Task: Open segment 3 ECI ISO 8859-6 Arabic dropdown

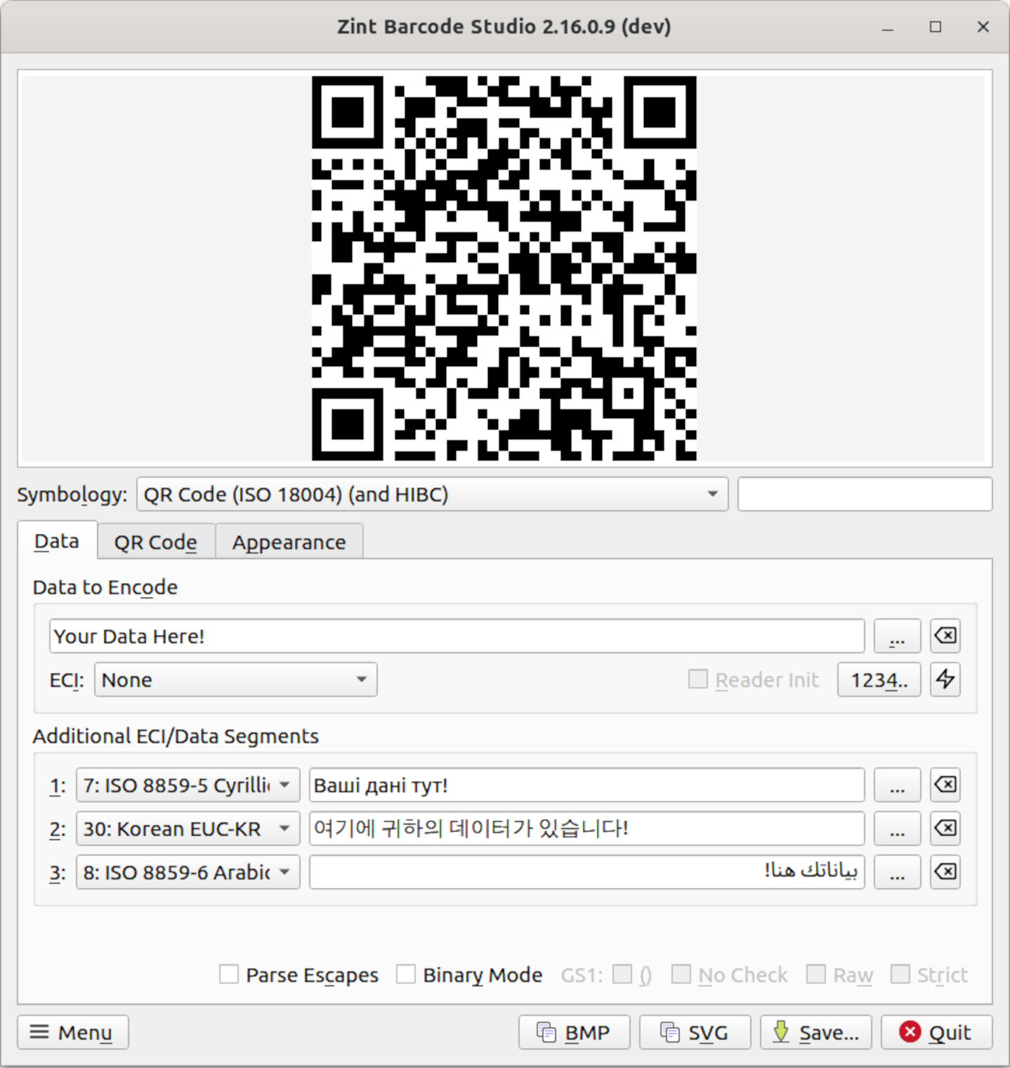Action: coord(188,871)
